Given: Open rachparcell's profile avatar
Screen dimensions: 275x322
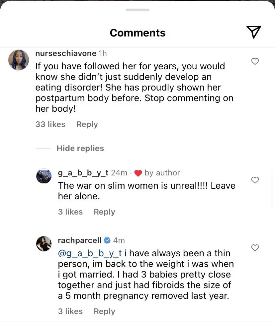Looking at the screenshot, I should 44,243.
